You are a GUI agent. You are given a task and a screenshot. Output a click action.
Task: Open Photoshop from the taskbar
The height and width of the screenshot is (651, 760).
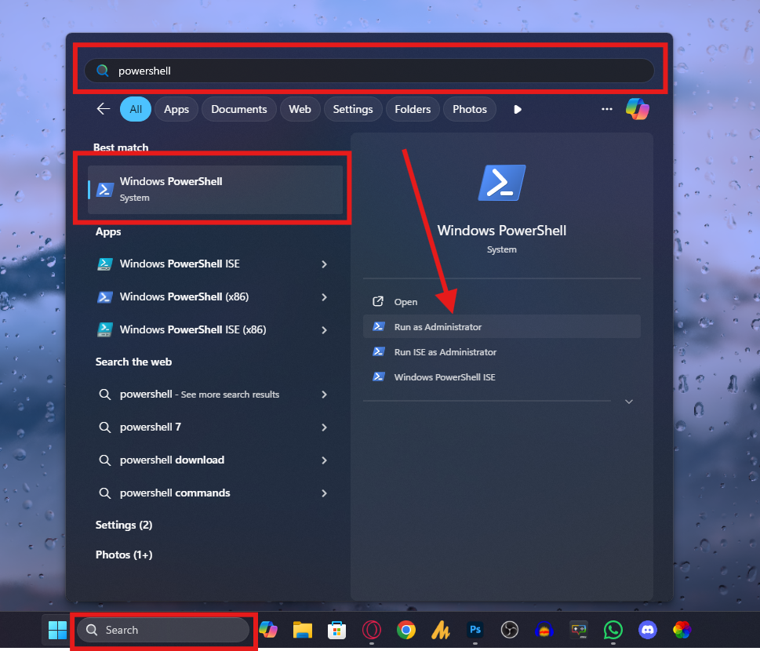475,630
